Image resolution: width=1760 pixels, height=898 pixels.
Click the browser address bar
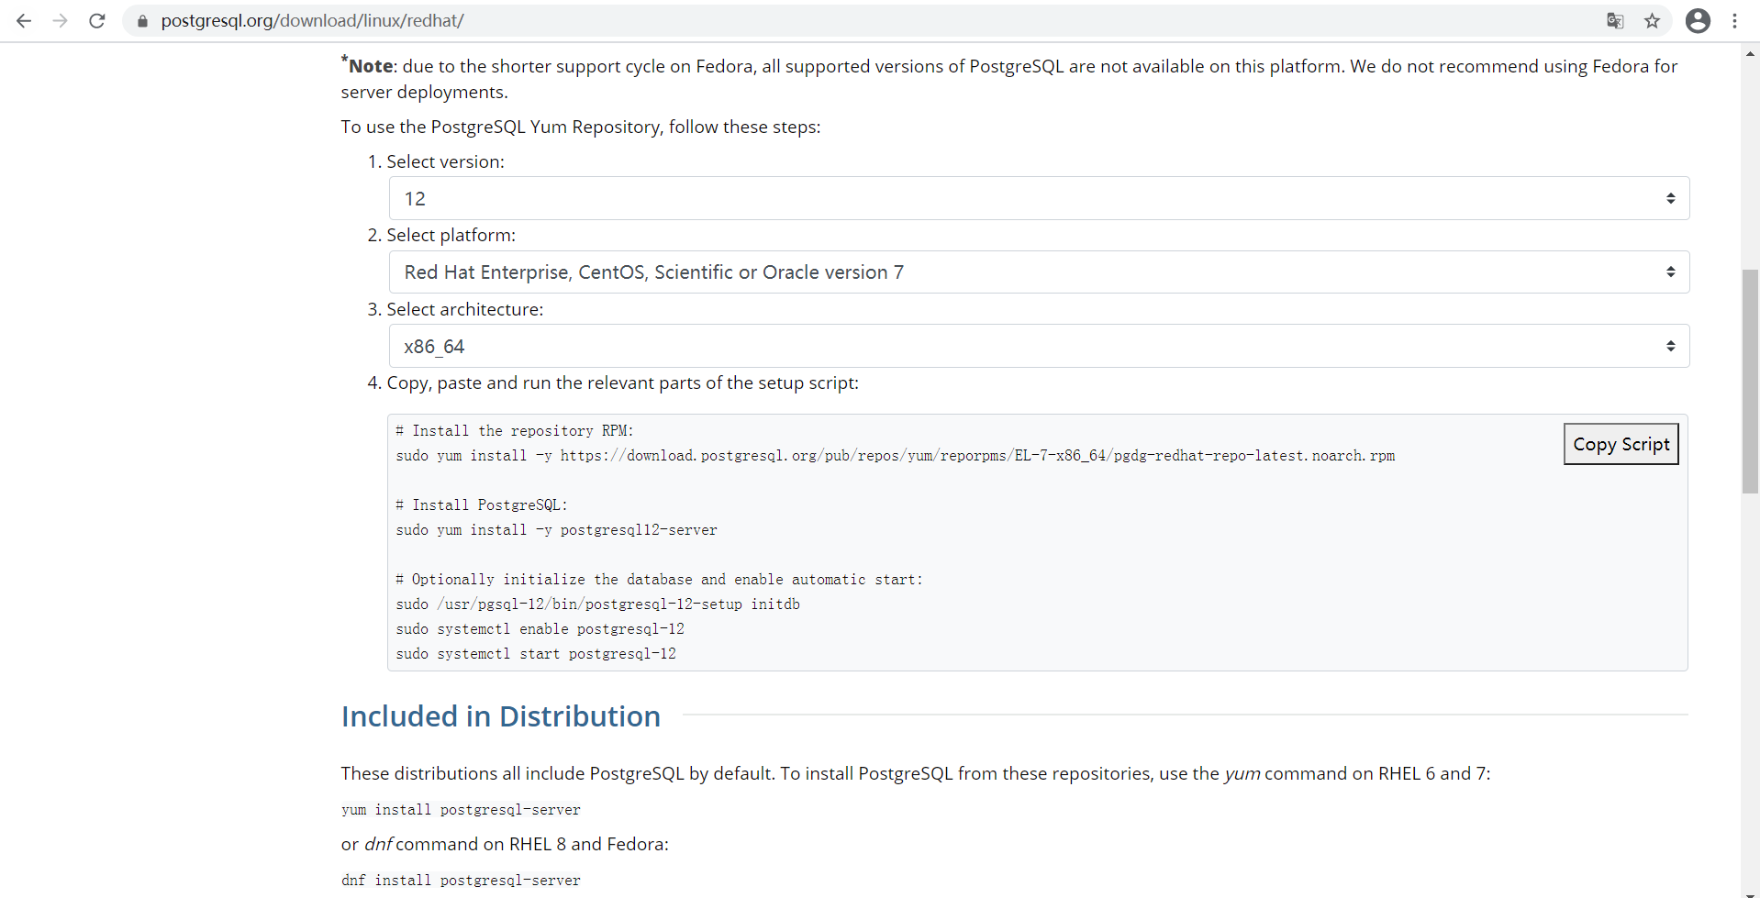[x=551, y=20]
